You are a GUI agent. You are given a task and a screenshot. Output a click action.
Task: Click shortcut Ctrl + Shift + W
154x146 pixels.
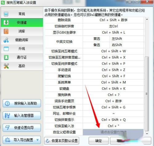(113, 51)
